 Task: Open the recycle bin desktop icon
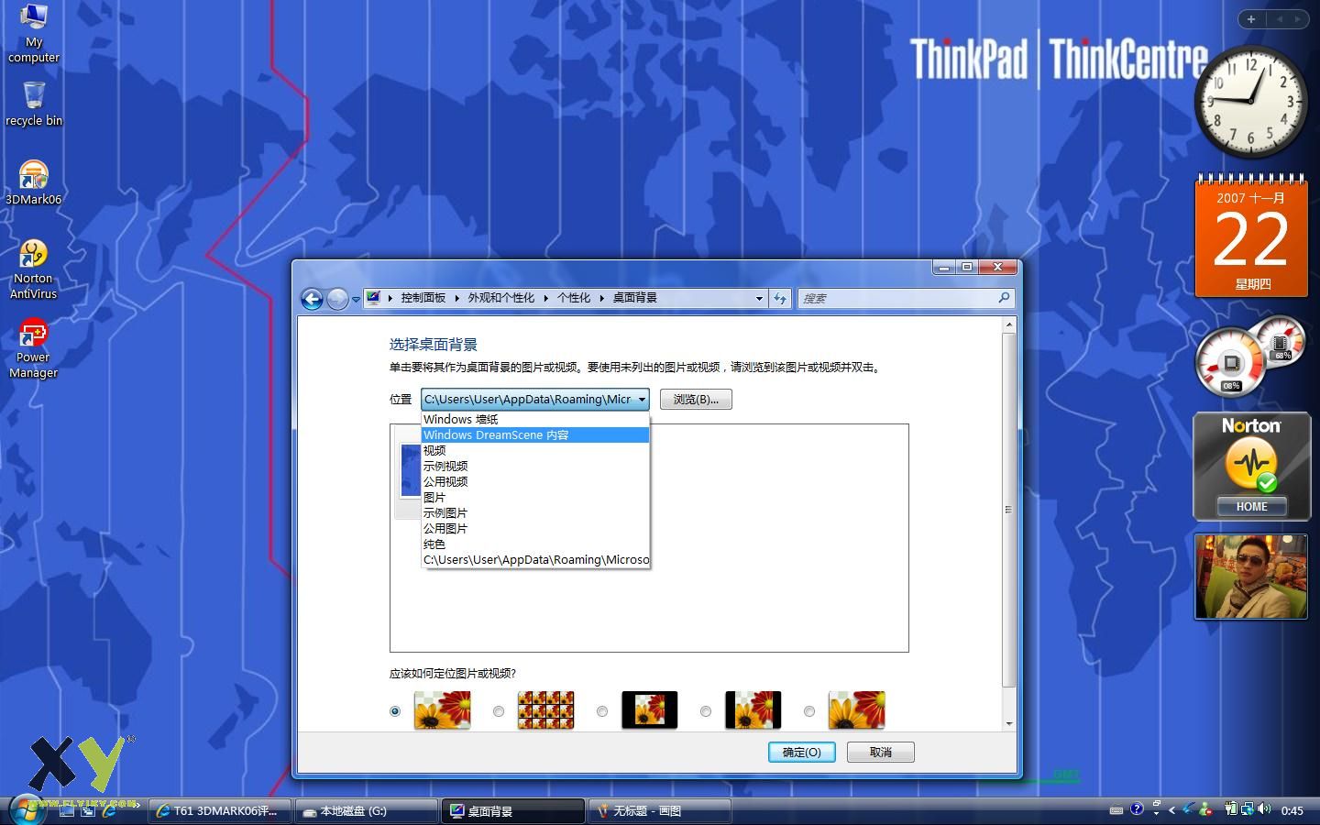[x=34, y=104]
